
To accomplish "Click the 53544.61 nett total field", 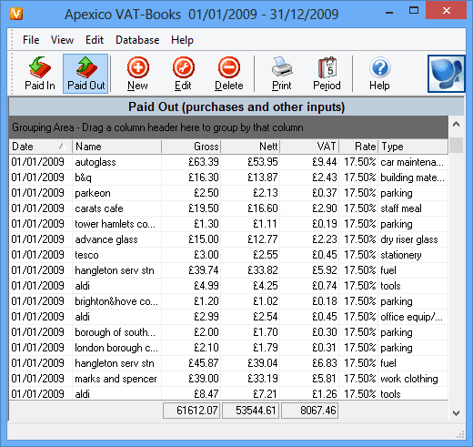I will pyautogui.click(x=250, y=411).
